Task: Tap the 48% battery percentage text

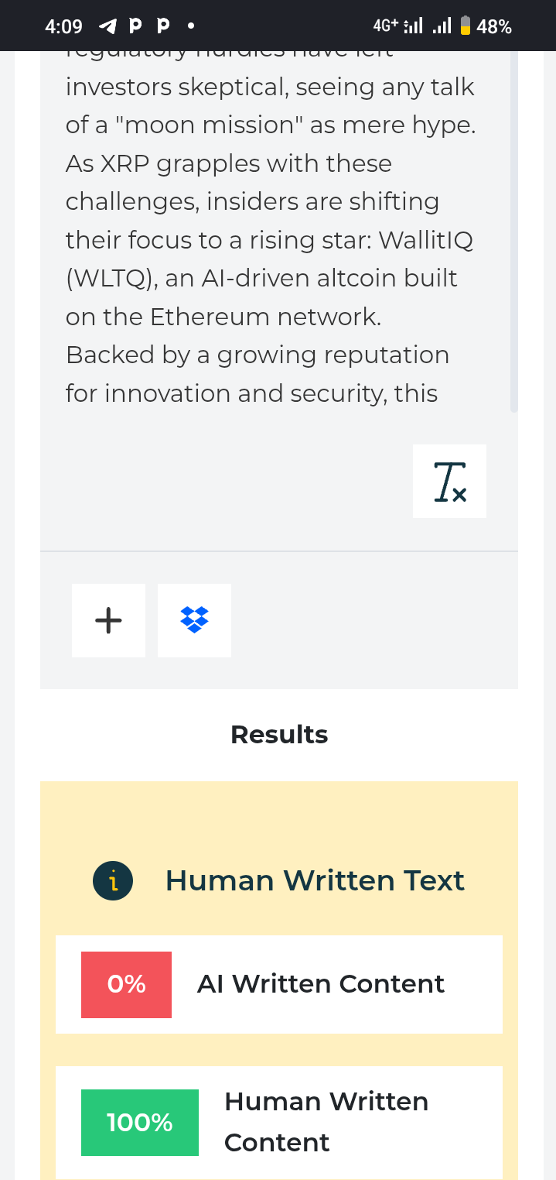Action: point(494,26)
